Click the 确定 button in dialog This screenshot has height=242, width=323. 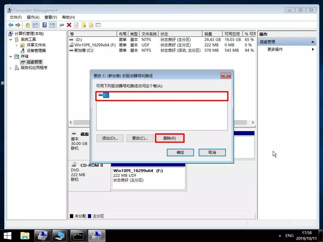180,153
